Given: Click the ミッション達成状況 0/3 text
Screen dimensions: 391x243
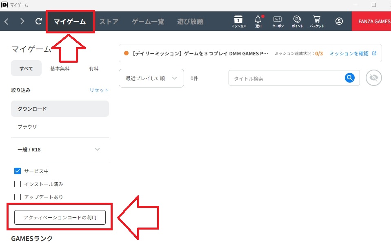Looking at the screenshot, I should coord(298,53).
